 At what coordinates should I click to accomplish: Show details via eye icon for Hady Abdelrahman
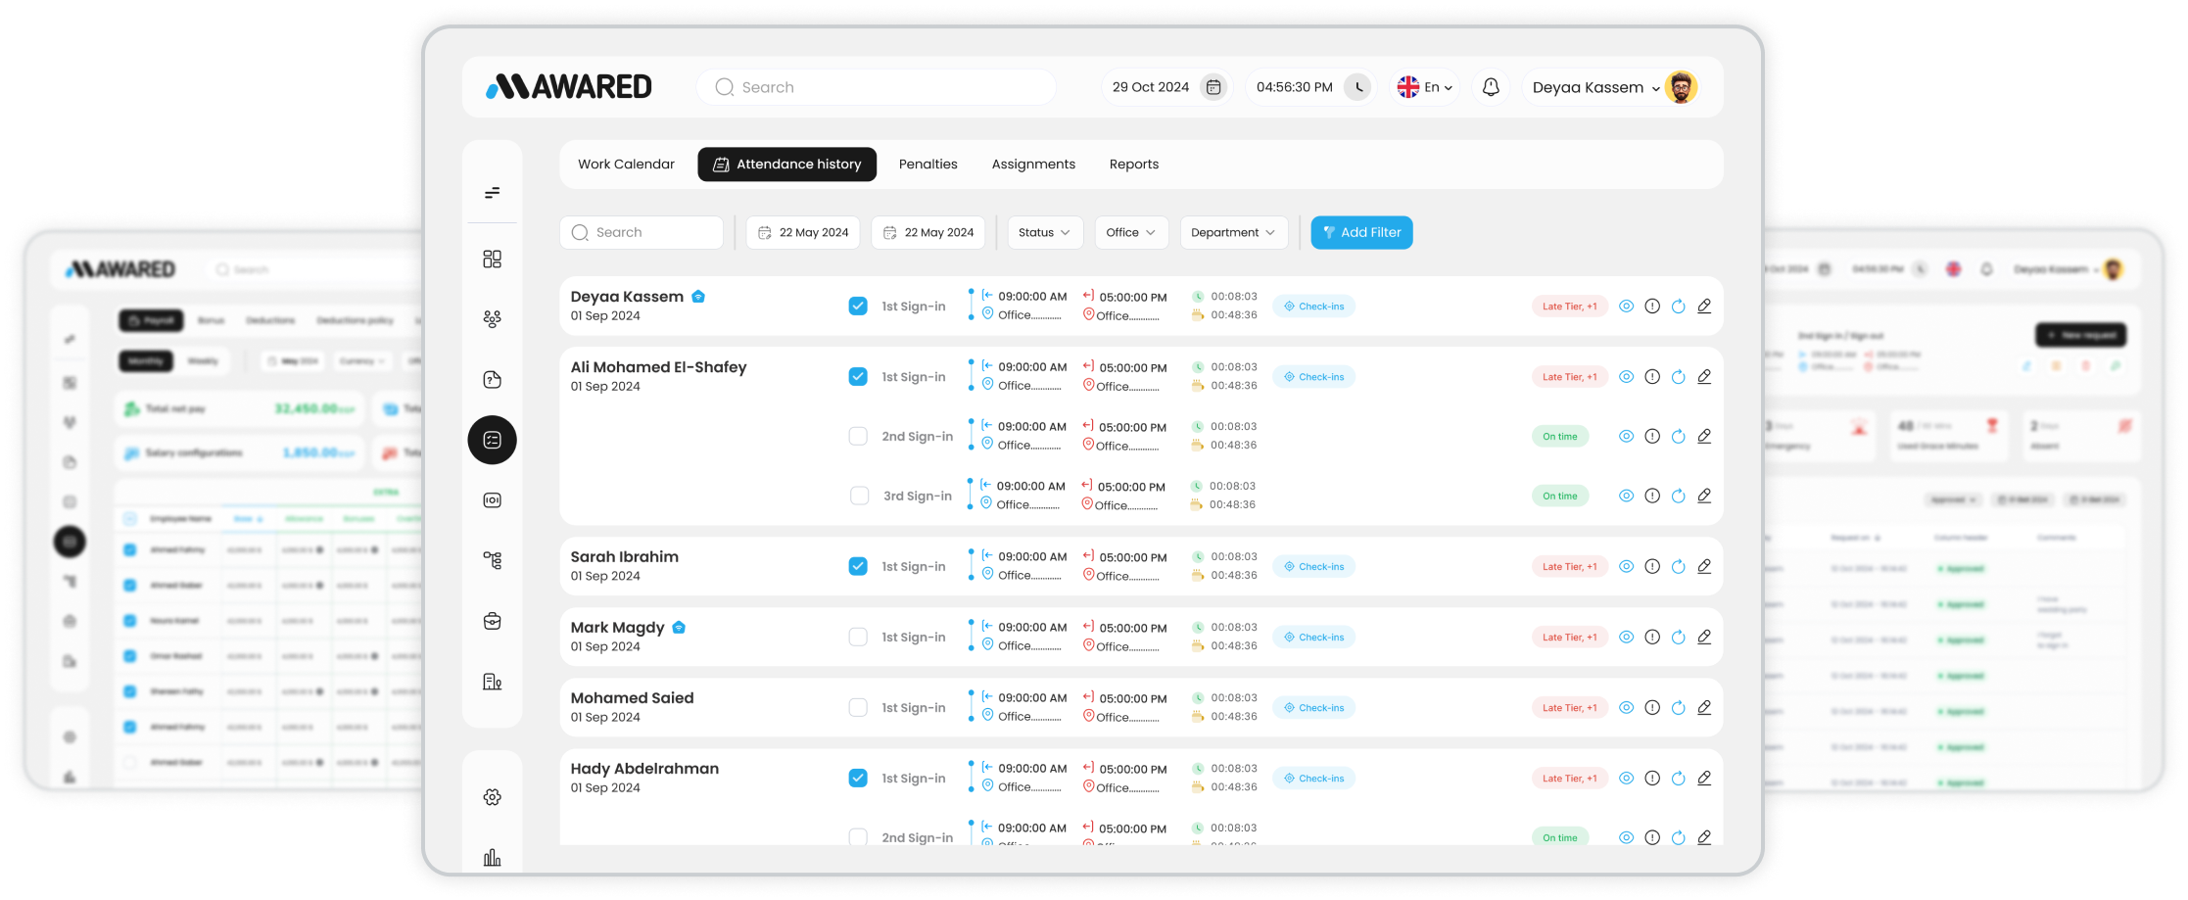point(1626,779)
